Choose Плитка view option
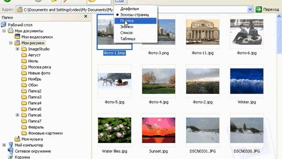282x159 pixels. click(x=135, y=21)
